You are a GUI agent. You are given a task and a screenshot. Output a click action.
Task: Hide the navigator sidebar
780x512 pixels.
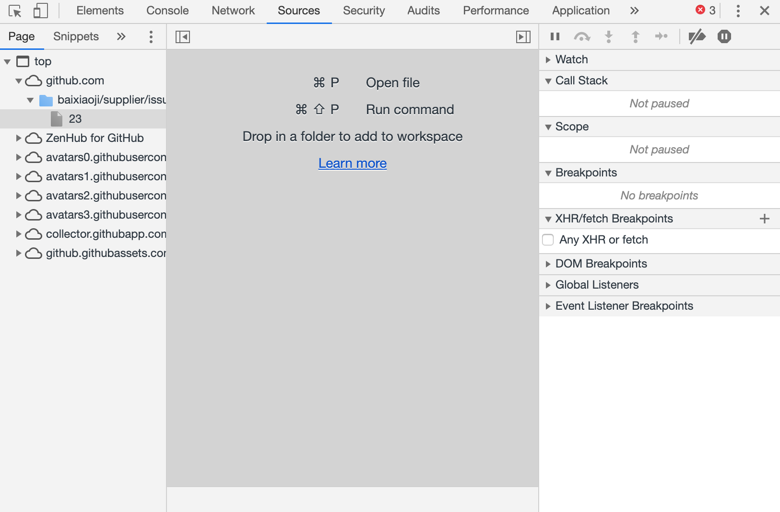point(183,37)
